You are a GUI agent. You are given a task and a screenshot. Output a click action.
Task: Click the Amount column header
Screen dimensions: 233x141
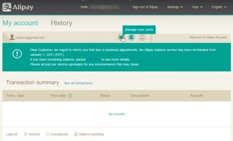(x=197, y=96)
